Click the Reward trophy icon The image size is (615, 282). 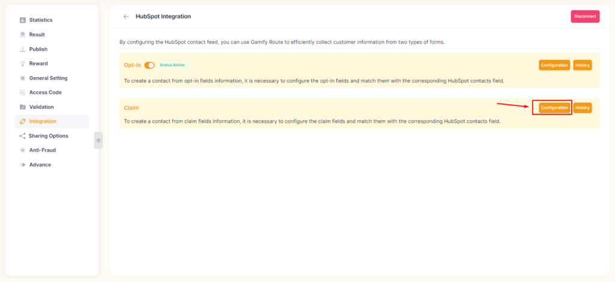point(23,64)
